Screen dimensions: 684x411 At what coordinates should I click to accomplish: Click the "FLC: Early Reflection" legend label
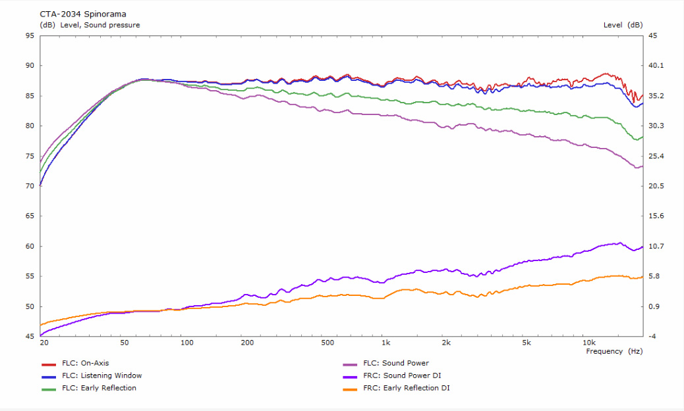pos(99,388)
